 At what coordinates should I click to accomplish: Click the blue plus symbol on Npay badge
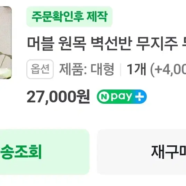[x=139, y=97]
